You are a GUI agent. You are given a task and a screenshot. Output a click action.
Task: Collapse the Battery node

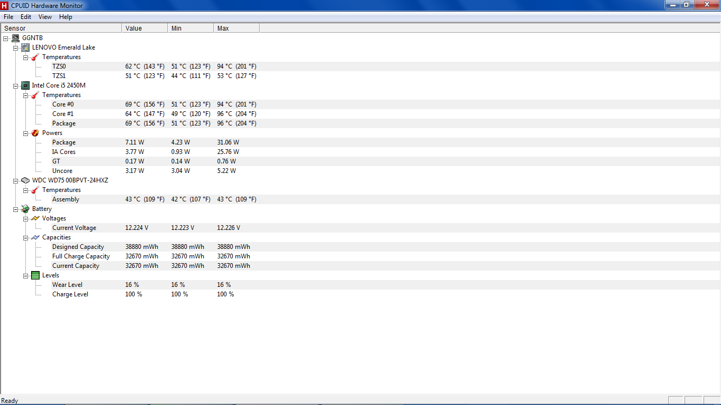coord(16,209)
